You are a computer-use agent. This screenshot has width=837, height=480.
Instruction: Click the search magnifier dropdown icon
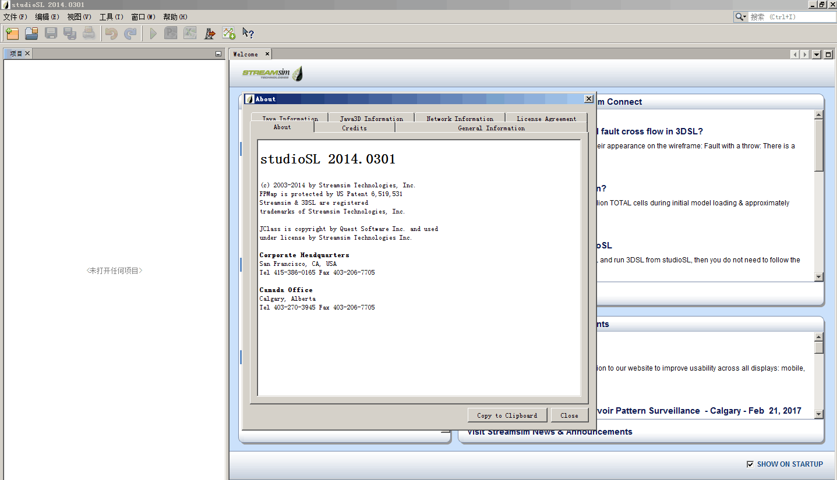(741, 17)
